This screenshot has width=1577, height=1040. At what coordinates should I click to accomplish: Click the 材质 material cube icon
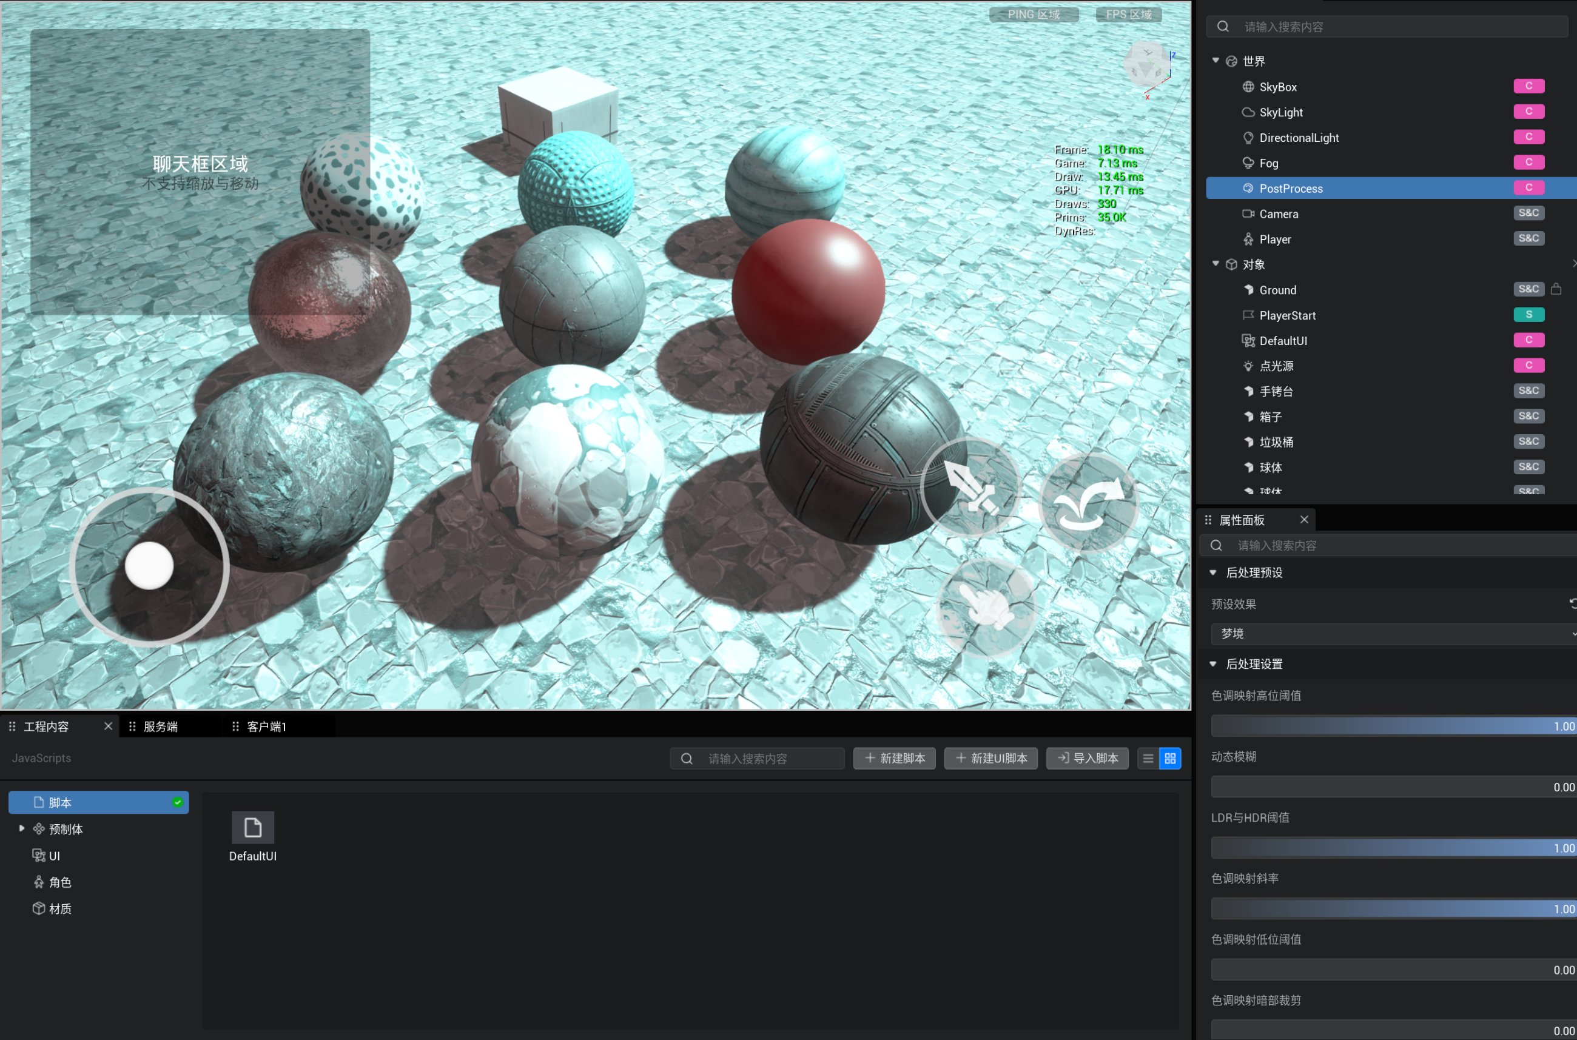(38, 908)
